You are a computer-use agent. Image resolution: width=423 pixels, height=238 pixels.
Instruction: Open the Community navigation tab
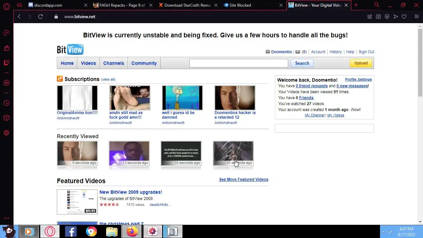pos(144,63)
